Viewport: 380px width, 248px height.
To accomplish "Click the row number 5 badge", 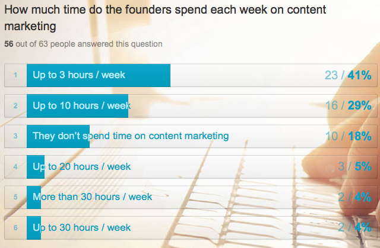I will pyautogui.click(x=15, y=197).
